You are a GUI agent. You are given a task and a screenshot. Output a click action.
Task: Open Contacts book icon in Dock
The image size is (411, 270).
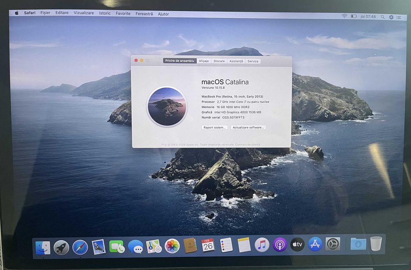[x=190, y=246]
